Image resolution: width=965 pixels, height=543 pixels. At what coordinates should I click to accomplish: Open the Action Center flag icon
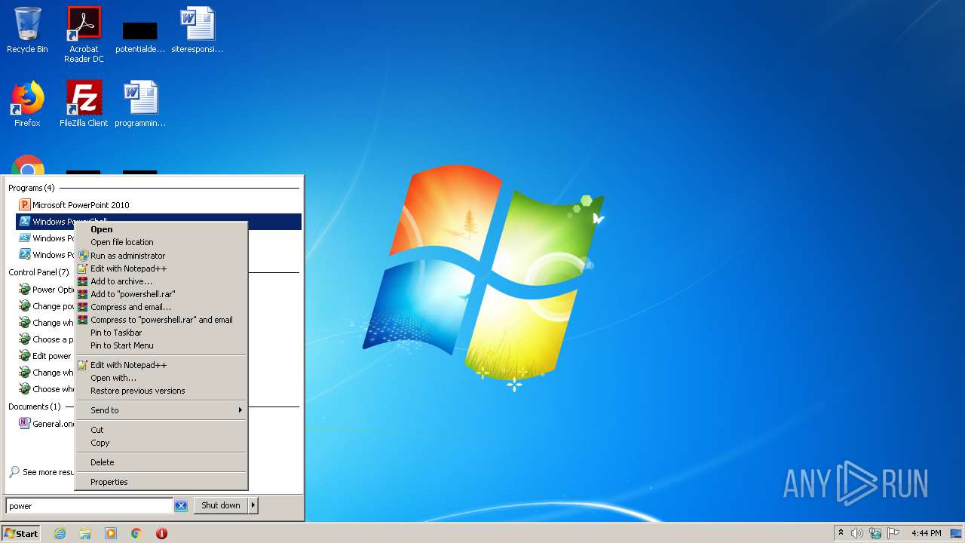[893, 533]
